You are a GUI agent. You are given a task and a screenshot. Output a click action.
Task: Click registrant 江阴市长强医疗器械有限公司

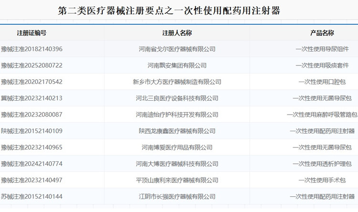pyautogui.click(x=177, y=197)
